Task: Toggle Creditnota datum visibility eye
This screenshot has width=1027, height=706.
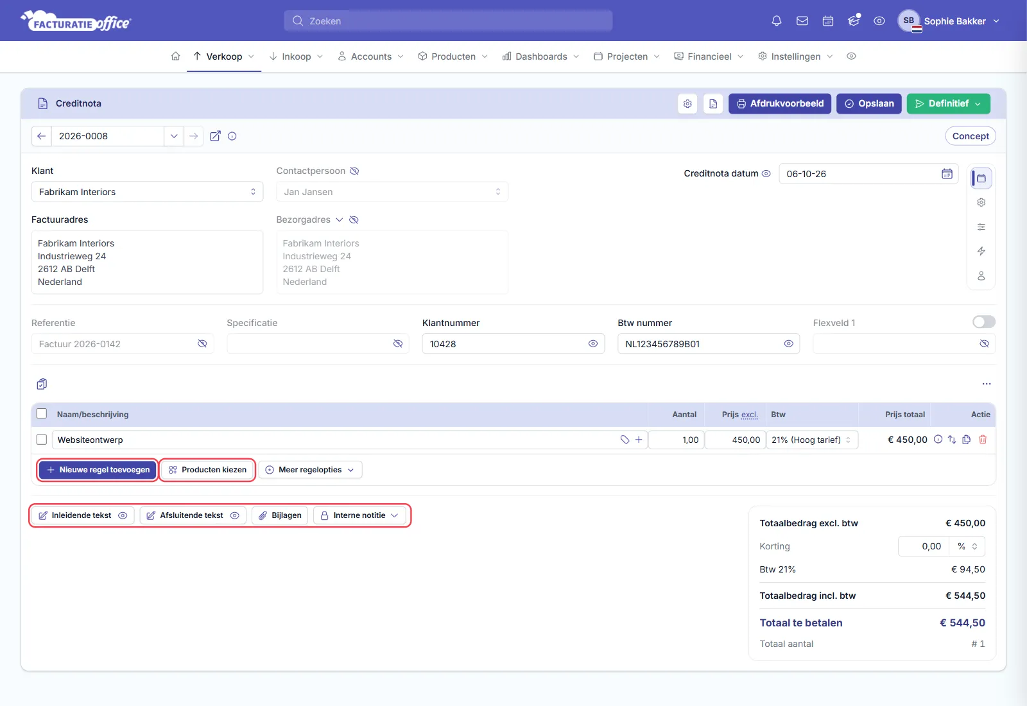Action: pyautogui.click(x=766, y=174)
